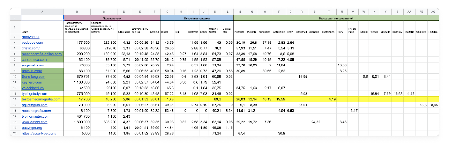The image size is (449, 147).
Task: Select row 20 header
Action: (x=15, y=133)
